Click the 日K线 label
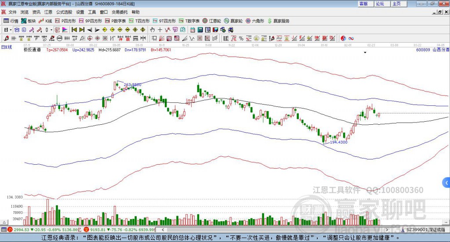Screen dimensions: 450x242 pos(7,47)
